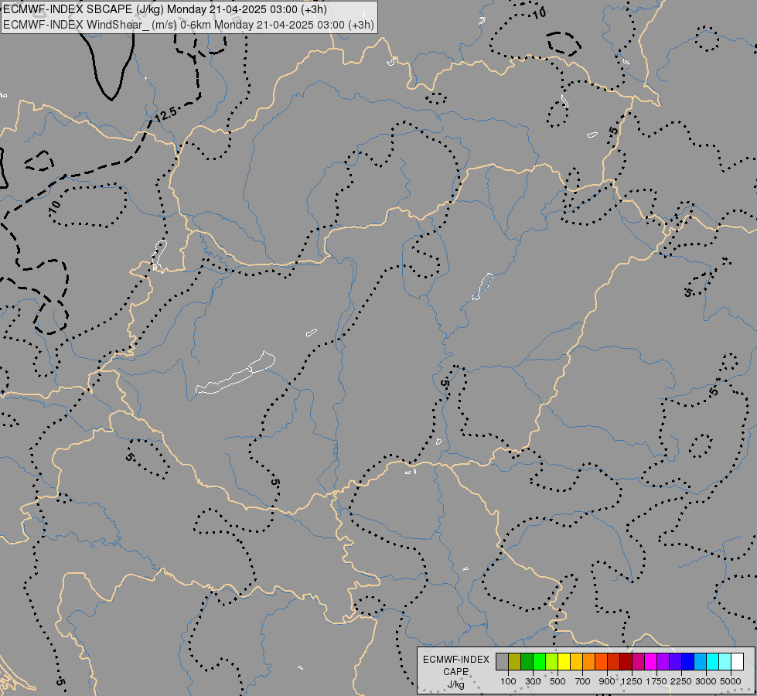Click the 'ECMWF-INDEX SBCAPE' title line
This screenshot has height=696, width=757.
coord(165,9)
